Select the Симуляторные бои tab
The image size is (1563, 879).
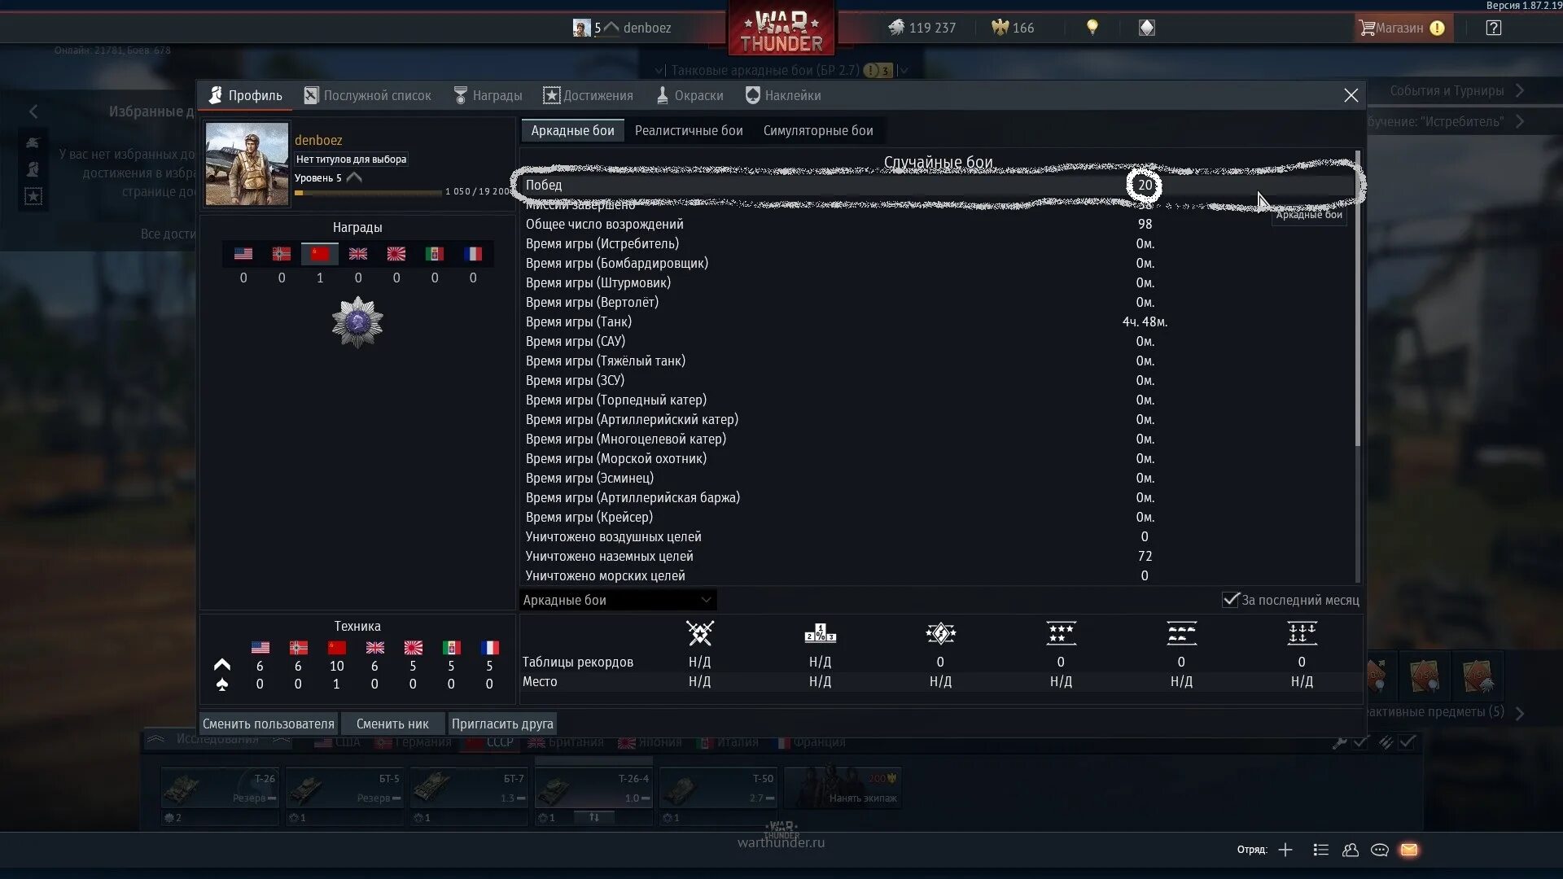pyautogui.click(x=819, y=130)
